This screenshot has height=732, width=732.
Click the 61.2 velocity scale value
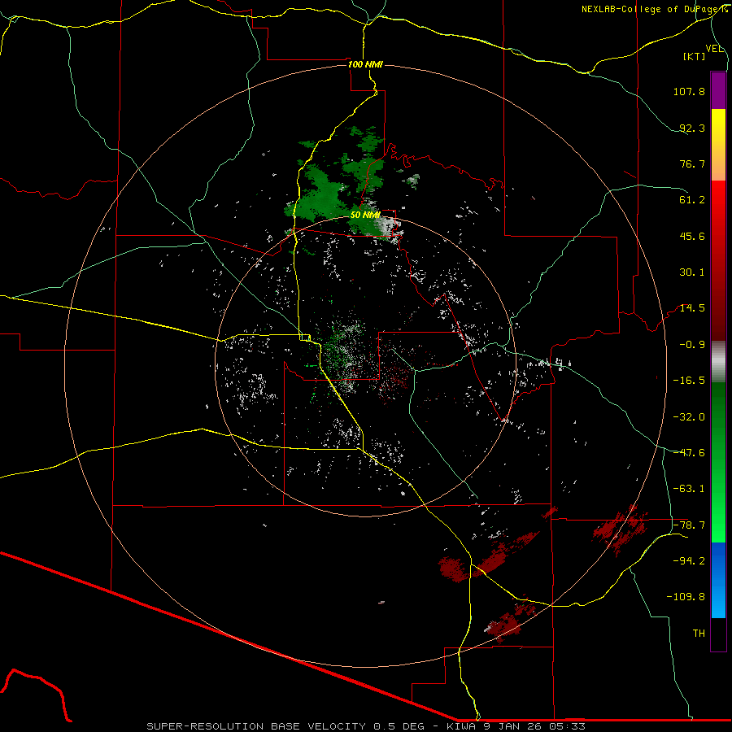[x=692, y=200]
